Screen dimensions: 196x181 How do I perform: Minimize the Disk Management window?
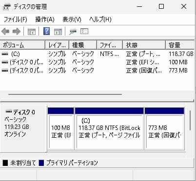[139, 6]
